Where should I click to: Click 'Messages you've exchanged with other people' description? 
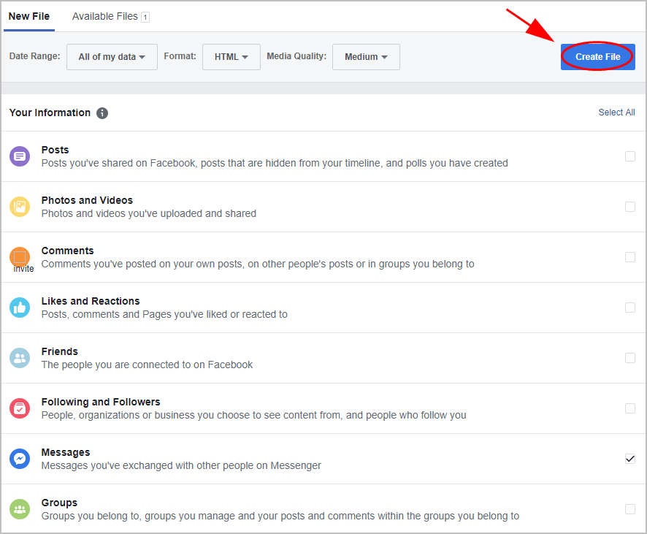tap(181, 465)
